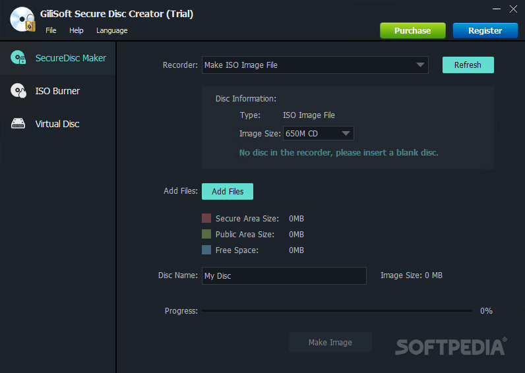Click the 'Free Space:' label
The height and width of the screenshot is (373, 525).
tap(237, 250)
